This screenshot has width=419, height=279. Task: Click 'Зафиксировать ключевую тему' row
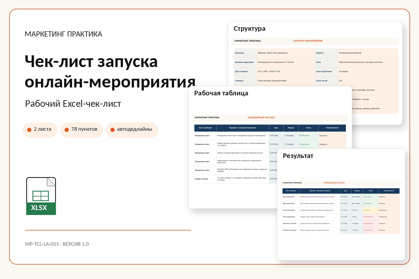click(236, 162)
